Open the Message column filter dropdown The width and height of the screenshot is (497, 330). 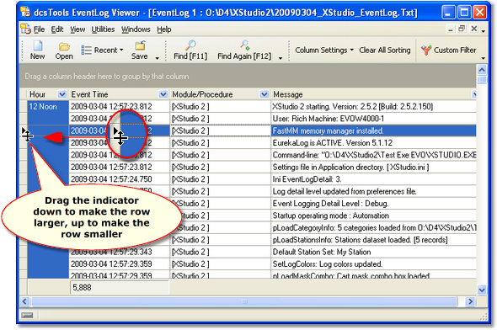coord(474,94)
